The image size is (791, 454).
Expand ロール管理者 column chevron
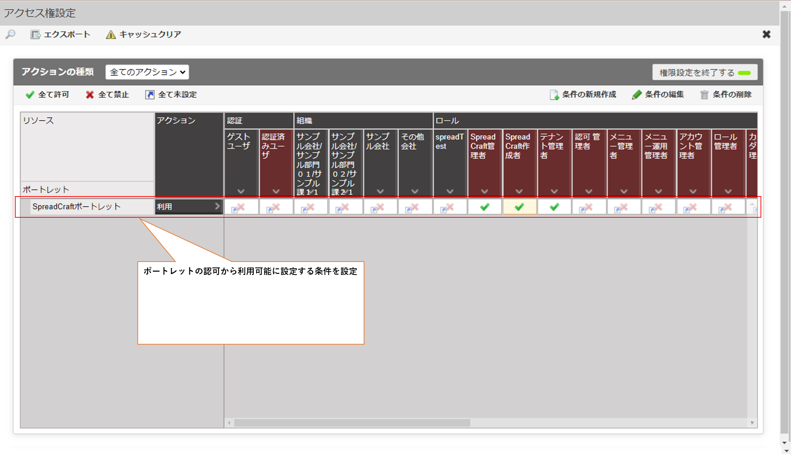728,191
